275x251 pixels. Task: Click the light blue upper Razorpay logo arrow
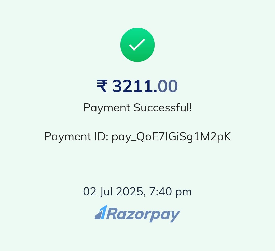point(103,212)
